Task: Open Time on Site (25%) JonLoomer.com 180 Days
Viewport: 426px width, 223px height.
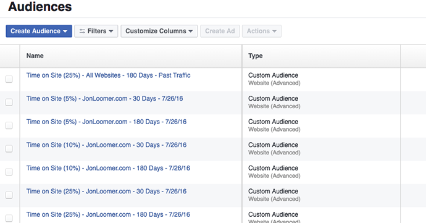Action: pyautogui.click(x=108, y=214)
